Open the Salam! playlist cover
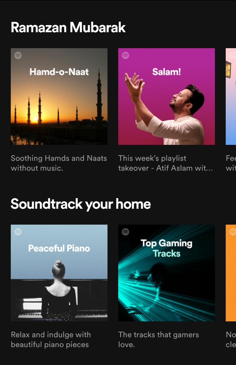236x365 pixels. [166, 96]
